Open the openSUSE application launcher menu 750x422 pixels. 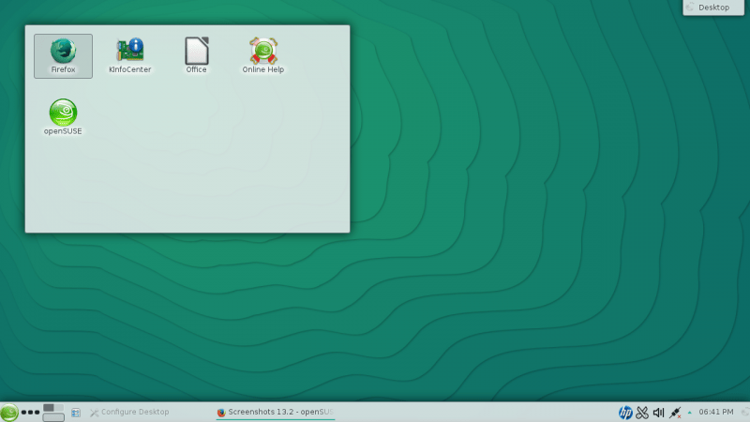(9, 412)
